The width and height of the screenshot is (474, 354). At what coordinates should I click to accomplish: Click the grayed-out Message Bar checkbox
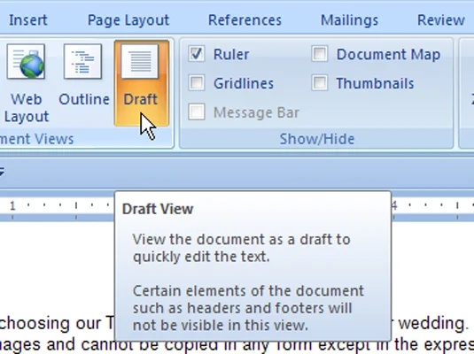point(197,112)
